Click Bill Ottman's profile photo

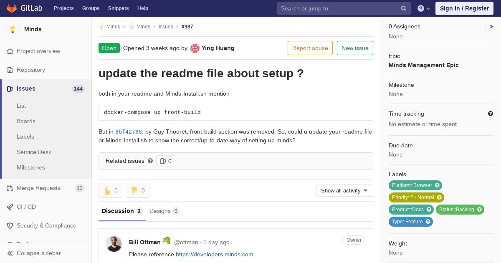pyautogui.click(x=114, y=244)
